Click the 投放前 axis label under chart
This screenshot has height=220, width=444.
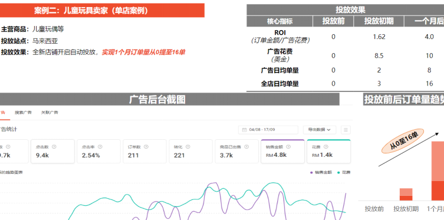(374, 209)
